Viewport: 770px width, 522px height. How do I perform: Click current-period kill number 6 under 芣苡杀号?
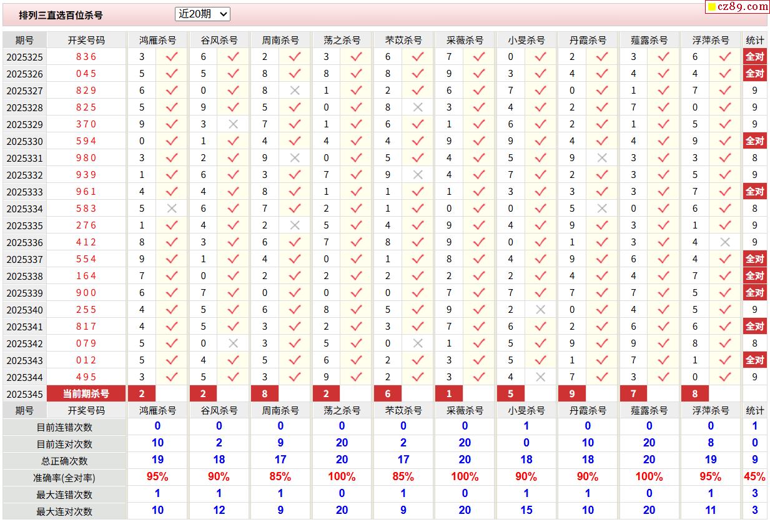click(x=388, y=394)
